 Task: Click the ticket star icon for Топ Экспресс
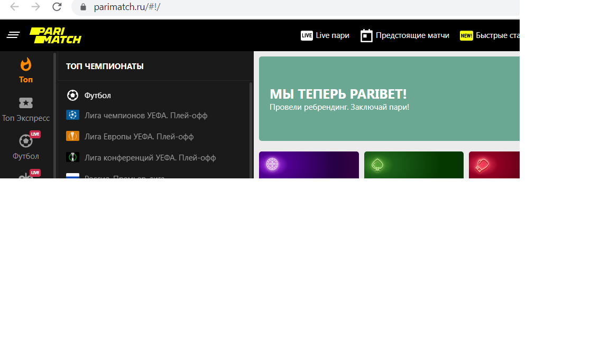[x=26, y=103]
